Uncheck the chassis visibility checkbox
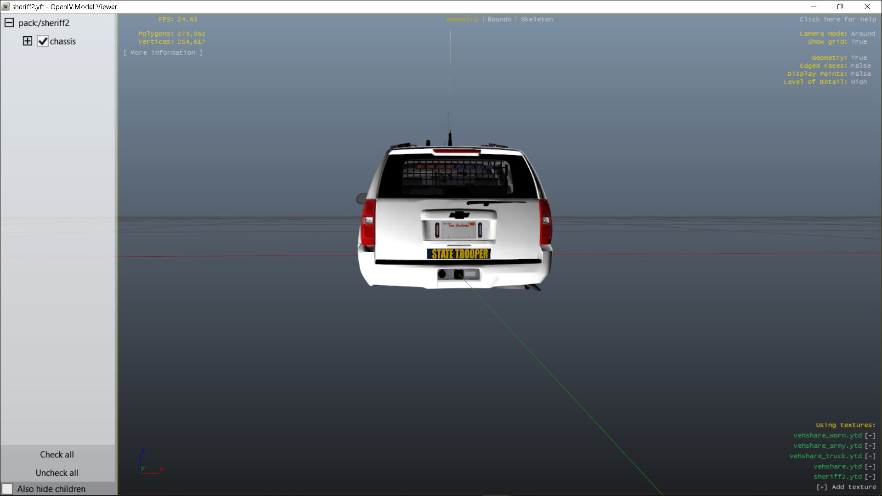This screenshot has width=882, height=496. [x=43, y=41]
